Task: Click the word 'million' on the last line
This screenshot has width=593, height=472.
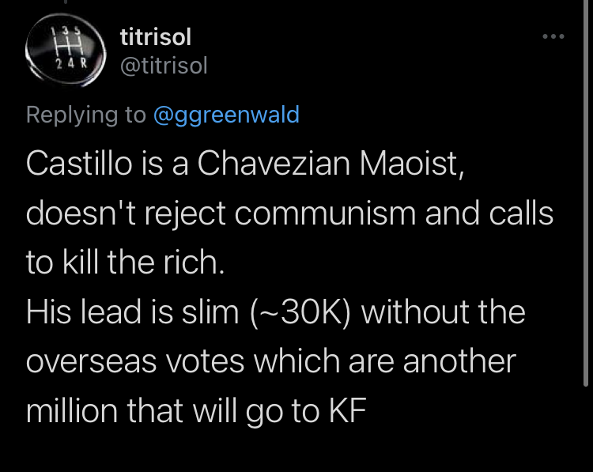Action: (x=71, y=410)
